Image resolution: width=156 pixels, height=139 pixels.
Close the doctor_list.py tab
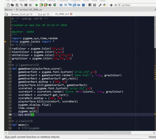point(31,14)
